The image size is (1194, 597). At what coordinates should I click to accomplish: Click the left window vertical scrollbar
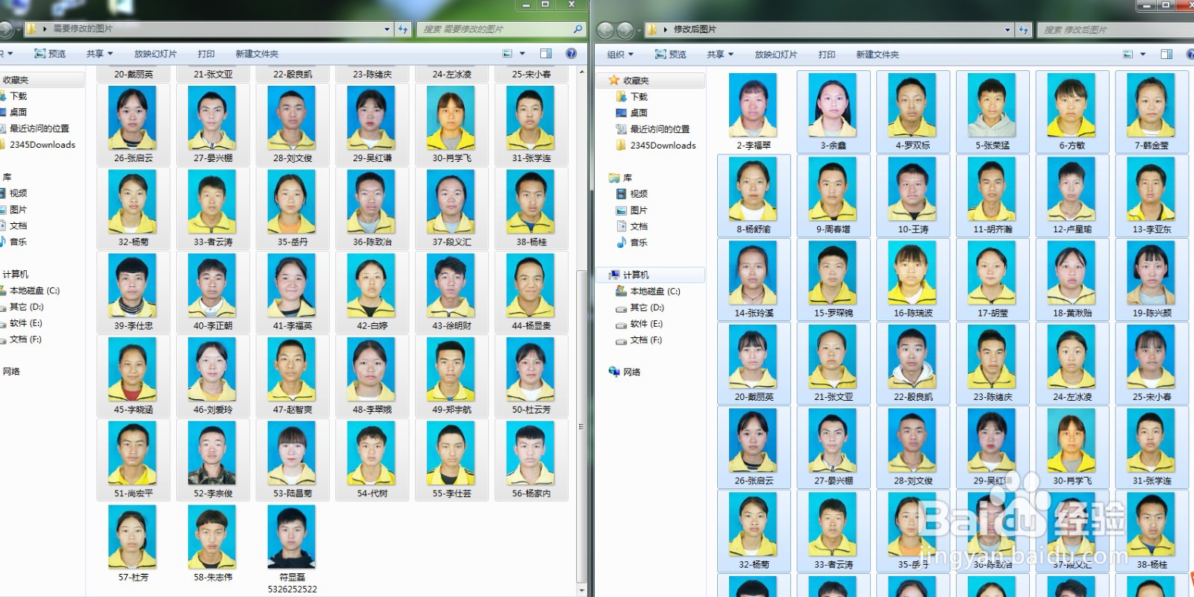pos(582,425)
